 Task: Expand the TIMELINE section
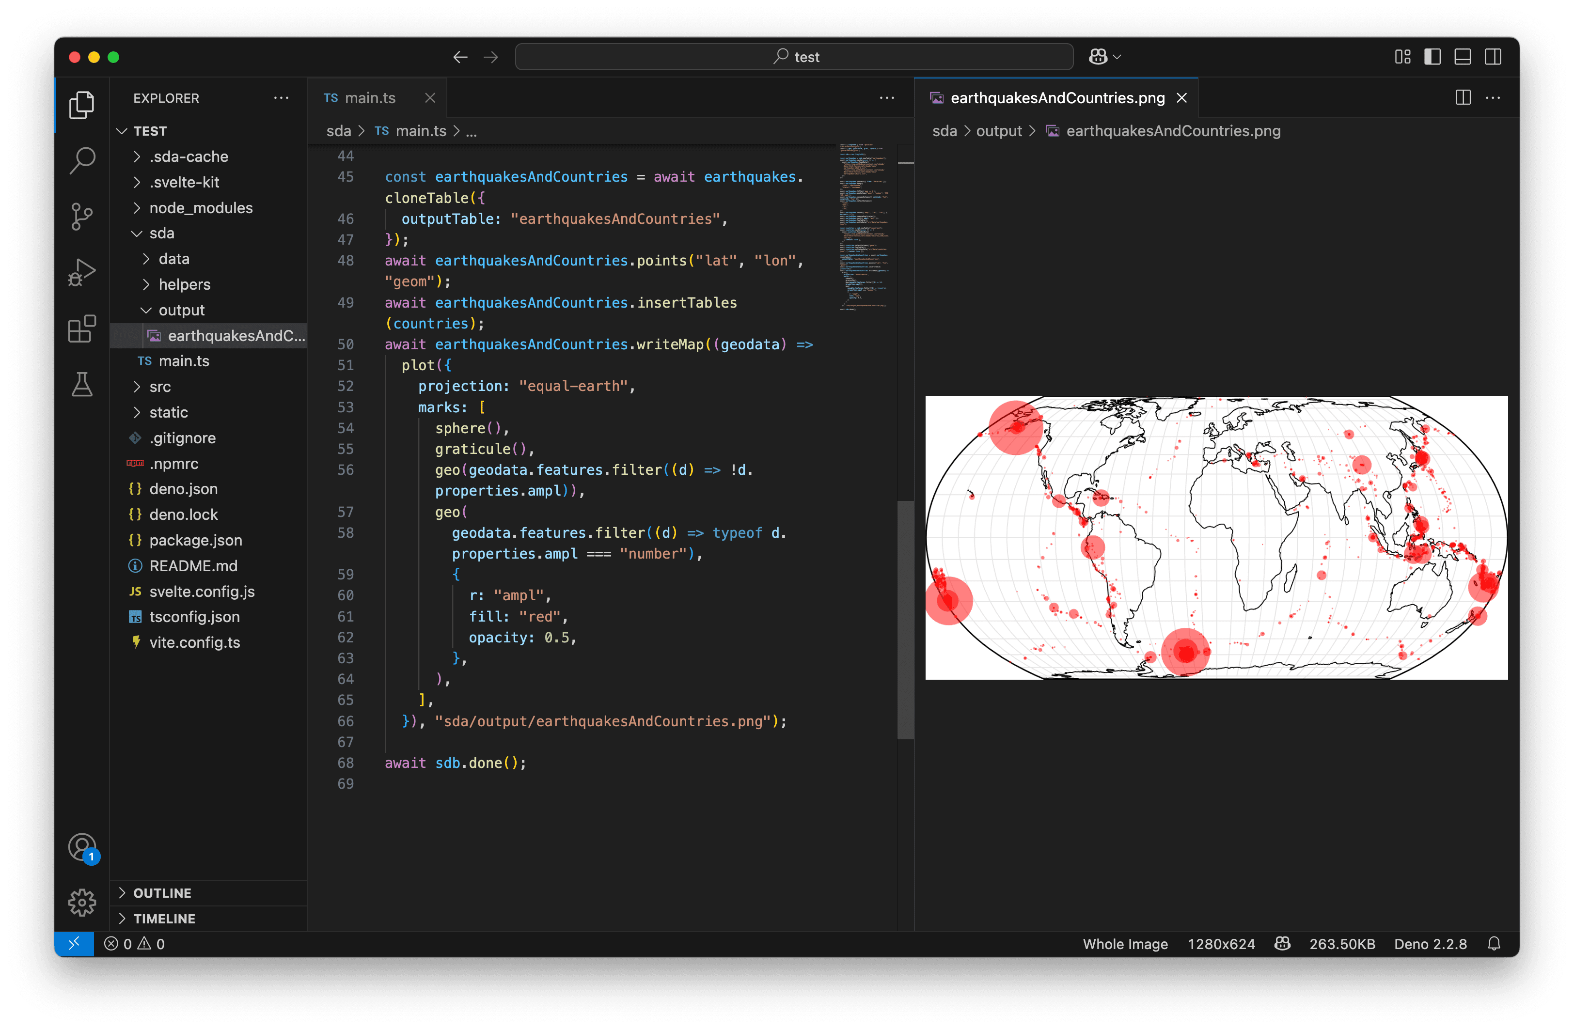[x=208, y=919]
